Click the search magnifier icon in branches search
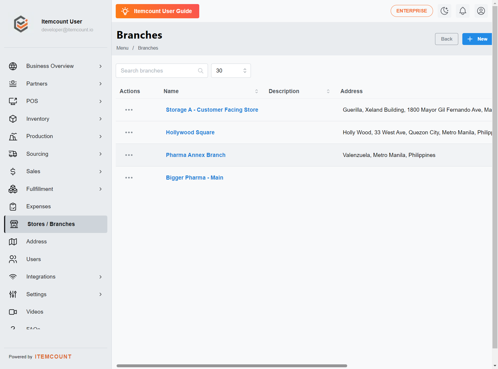This screenshot has width=498, height=369. [x=200, y=71]
